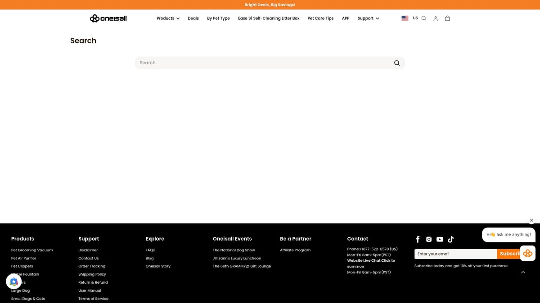540x303 pixels.
Task: Open the header search magnifier icon
Action: [x=423, y=18]
